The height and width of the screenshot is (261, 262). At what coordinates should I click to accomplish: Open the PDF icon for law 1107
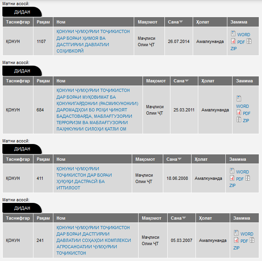(233, 41)
